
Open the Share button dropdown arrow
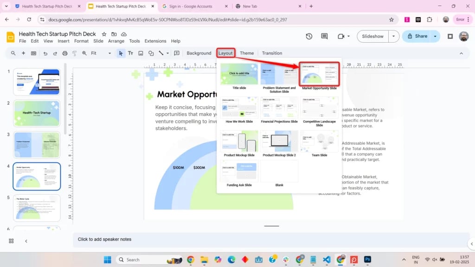pyautogui.click(x=434, y=36)
